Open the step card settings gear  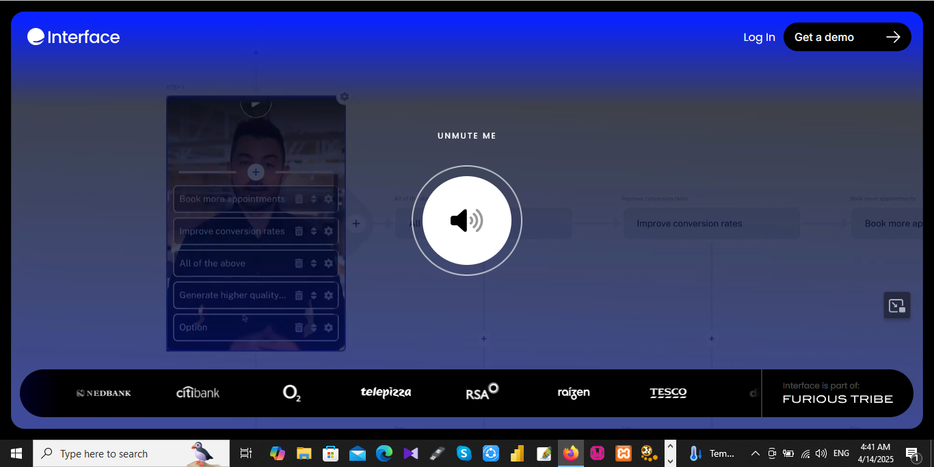pyautogui.click(x=344, y=97)
